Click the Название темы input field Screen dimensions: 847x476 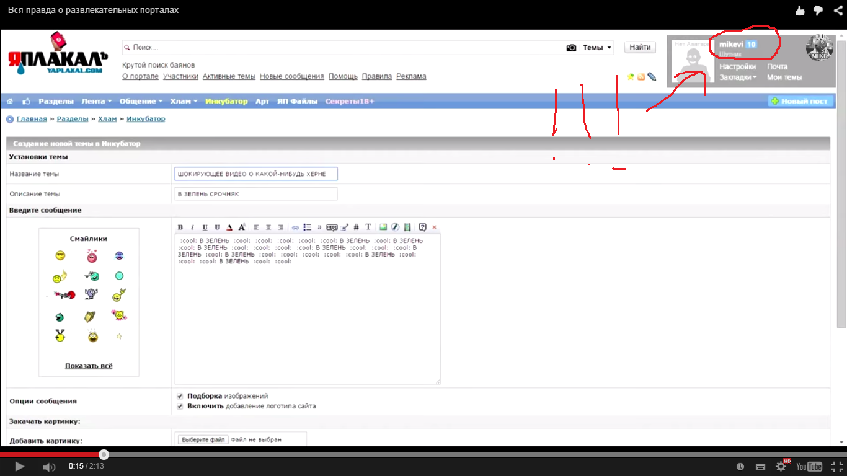pyautogui.click(x=256, y=174)
